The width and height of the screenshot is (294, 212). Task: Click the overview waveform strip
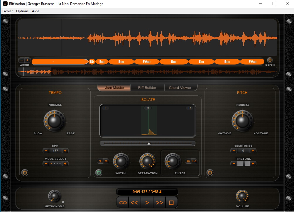point(147,72)
